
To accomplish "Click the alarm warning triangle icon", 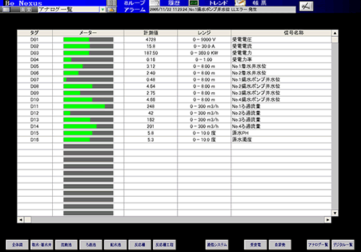I will [112, 10].
